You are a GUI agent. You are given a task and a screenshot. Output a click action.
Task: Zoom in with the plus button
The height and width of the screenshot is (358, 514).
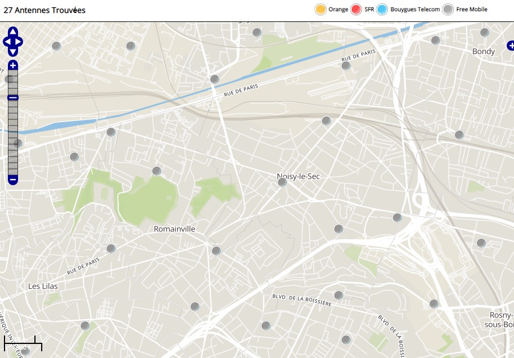pyautogui.click(x=13, y=66)
